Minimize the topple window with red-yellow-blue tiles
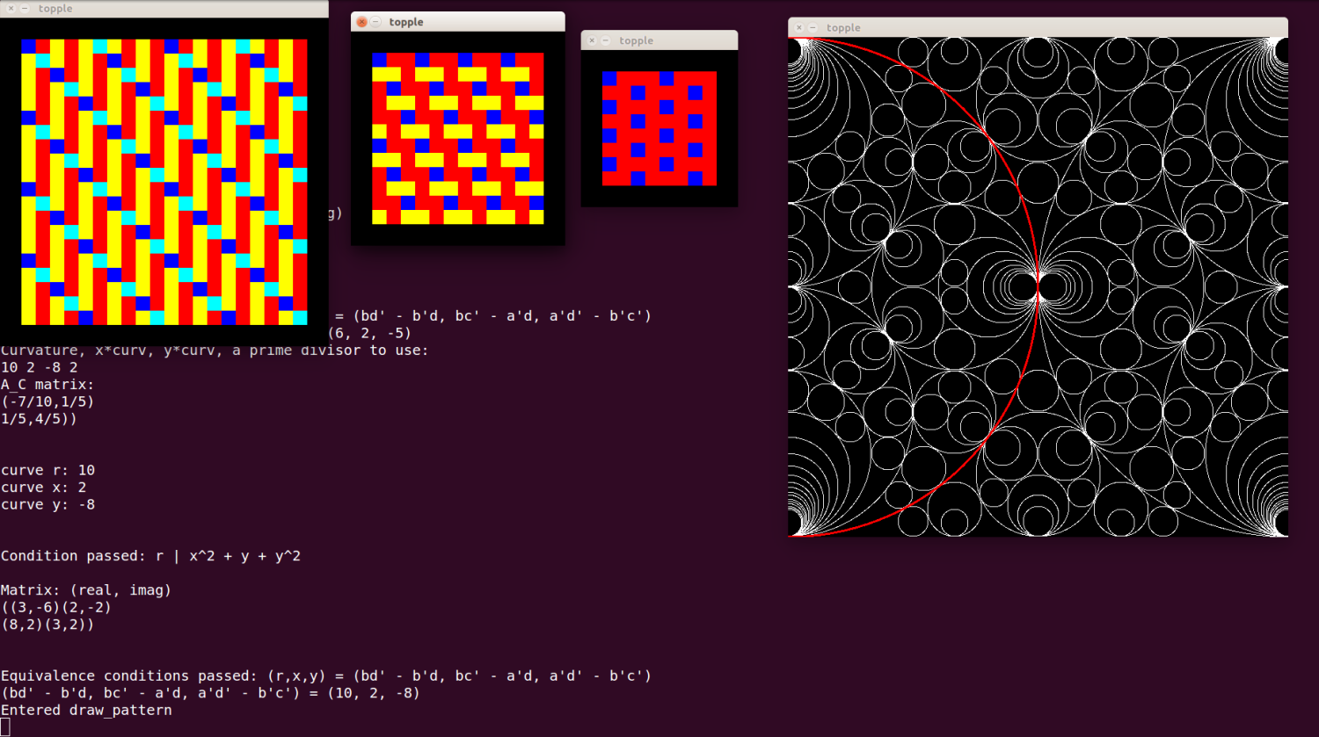Image resolution: width=1319 pixels, height=737 pixels. [x=375, y=22]
